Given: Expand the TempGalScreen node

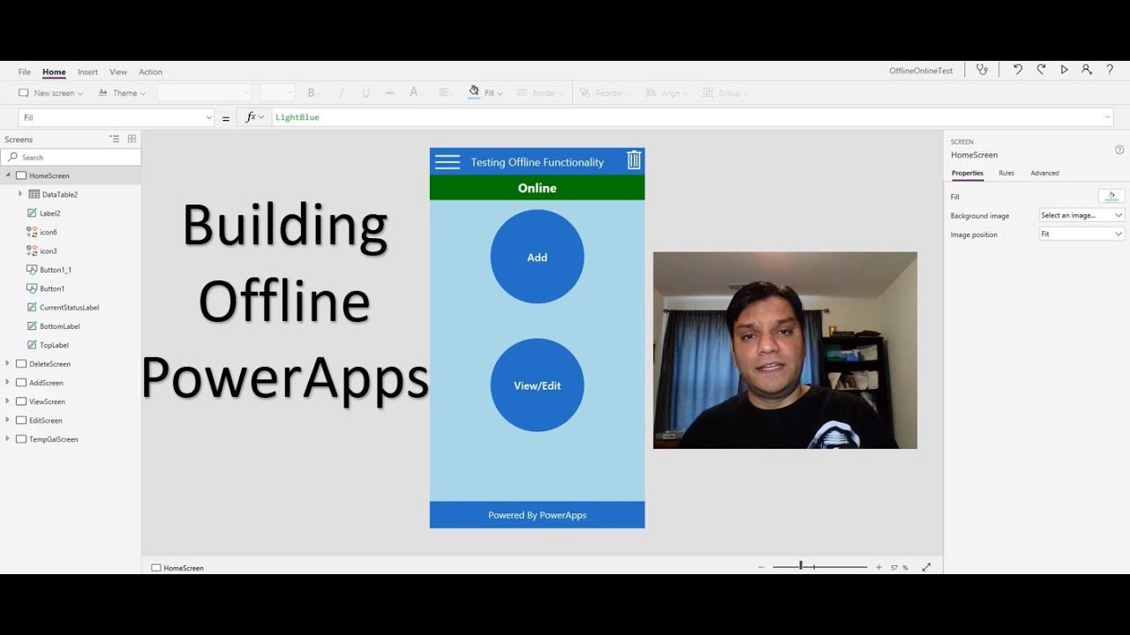Looking at the screenshot, I should pos(8,439).
